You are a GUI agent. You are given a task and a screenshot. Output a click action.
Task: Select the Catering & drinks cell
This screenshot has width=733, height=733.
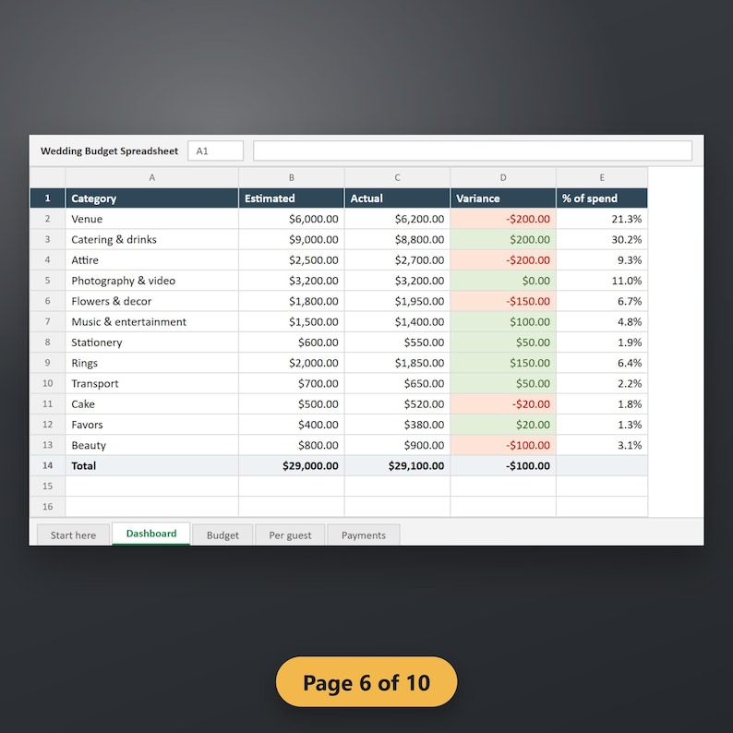(152, 239)
